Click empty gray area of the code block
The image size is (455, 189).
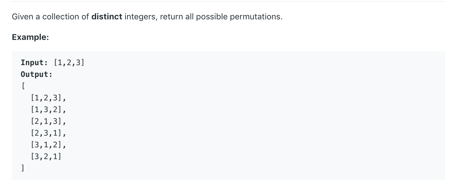point(265,117)
